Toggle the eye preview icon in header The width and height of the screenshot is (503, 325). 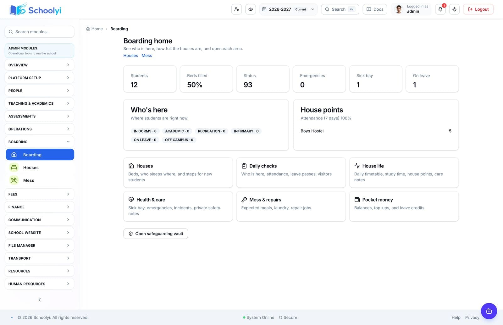[x=251, y=9]
